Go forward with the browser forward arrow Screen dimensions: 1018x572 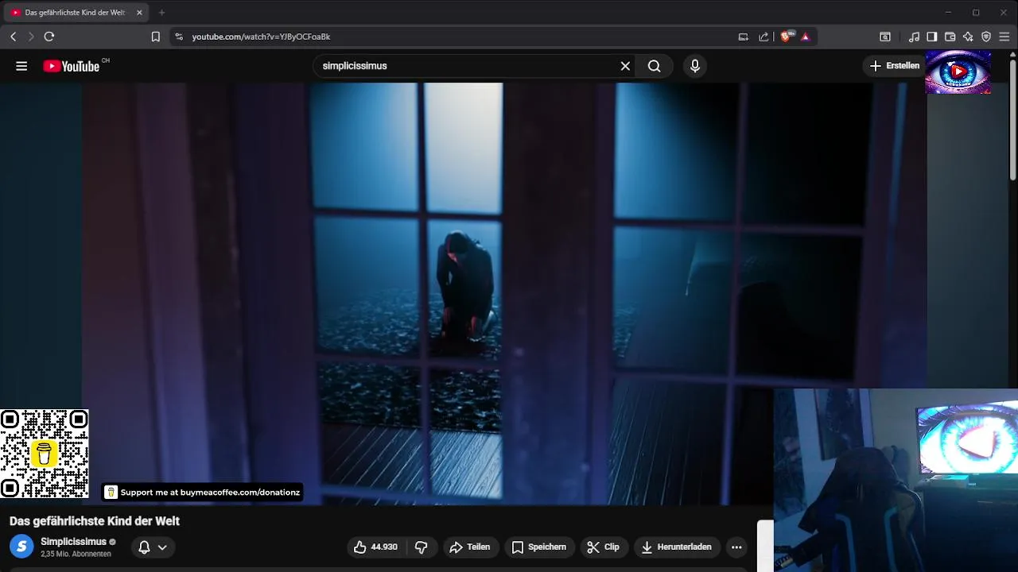[x=31, y=37]
